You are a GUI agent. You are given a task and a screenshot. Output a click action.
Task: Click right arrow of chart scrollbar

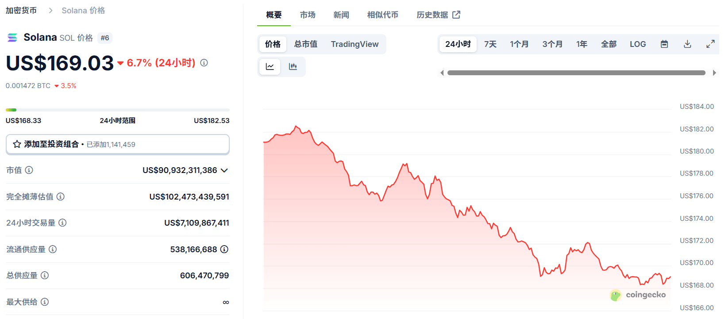coord(714,73)
